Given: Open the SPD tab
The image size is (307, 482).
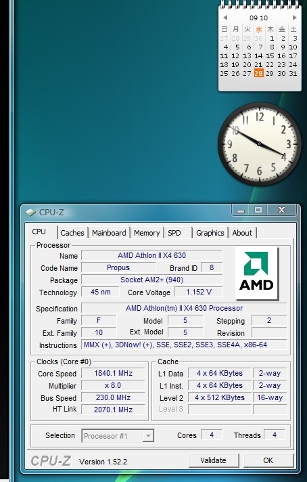Looking at the screenshot, I should tap(174, 233).
